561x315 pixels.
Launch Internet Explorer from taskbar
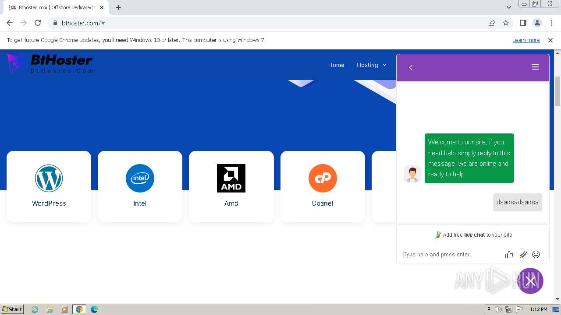point(35,309)
